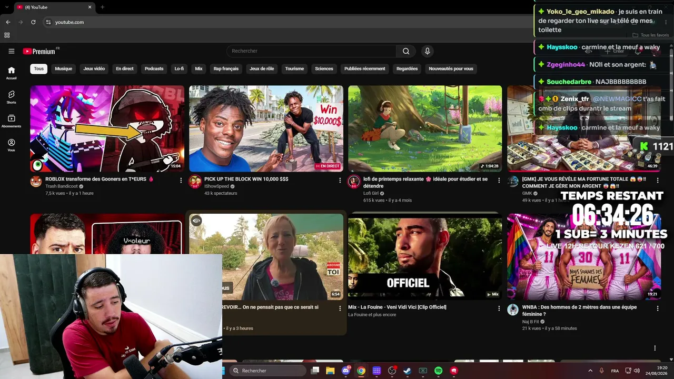Viewport: 674px width, 379px height.
Task: Focus the youtube.com address bar
Action: click(x=284, y=22)
